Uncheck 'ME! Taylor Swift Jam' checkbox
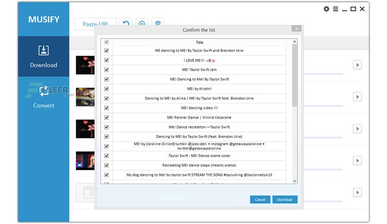The width and height of the screenshot is (387, 224). pyautogui.click(x=106, y=70)
